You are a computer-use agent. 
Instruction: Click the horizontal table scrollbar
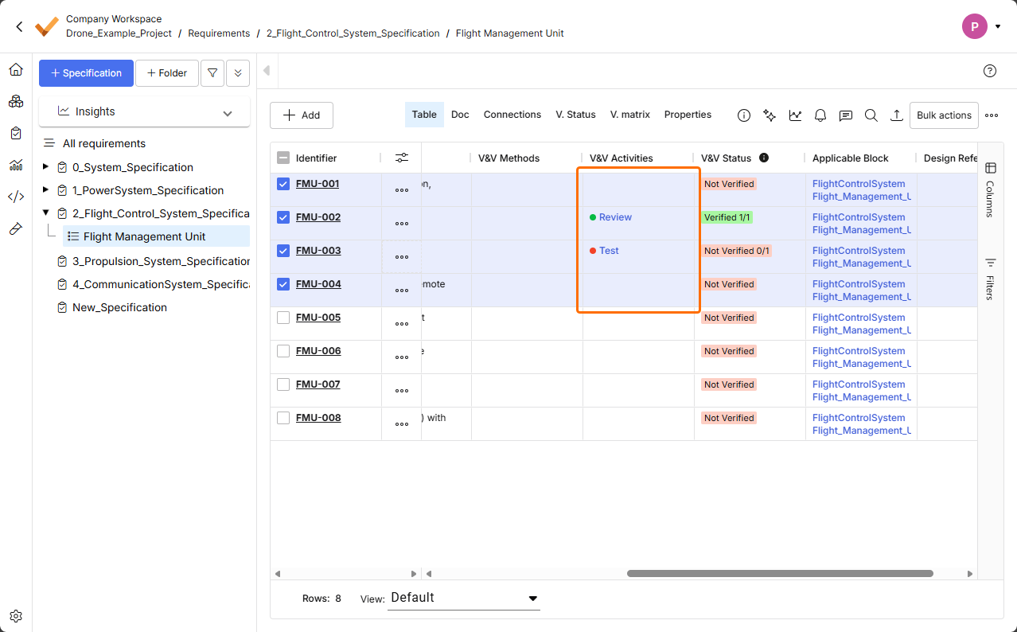pos(779,573)
